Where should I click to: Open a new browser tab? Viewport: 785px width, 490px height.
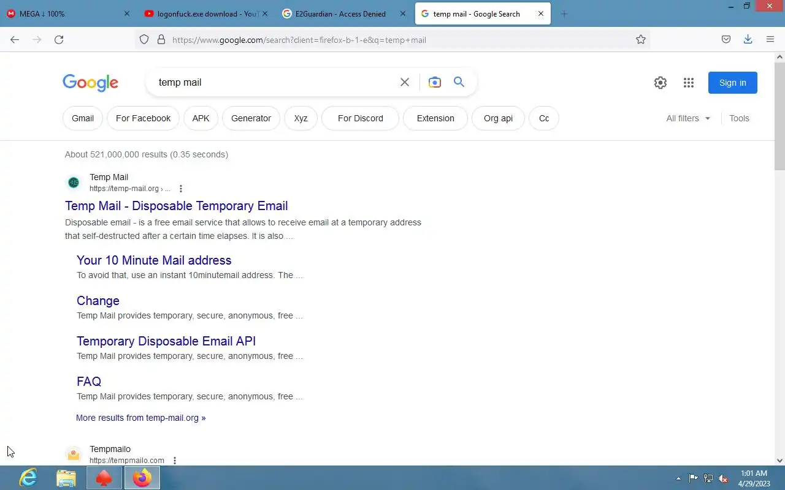tap(564, 13)
